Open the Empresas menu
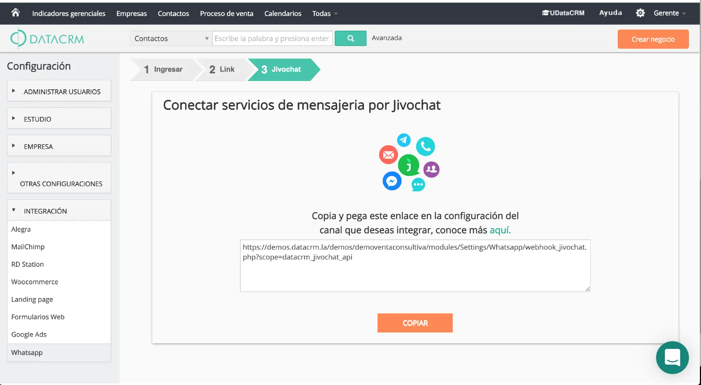This screenshot has height=385, width=701. (131, 14)
